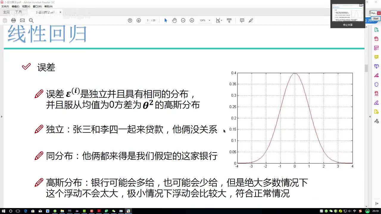The image size is (381, 214).
Task: Open Fill & Sign tool in right pane
Action: pyautogui.click(x=376, y=75)
